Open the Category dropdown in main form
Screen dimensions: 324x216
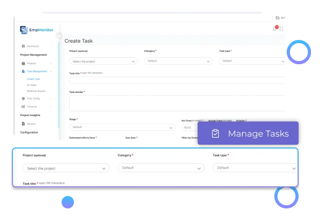177,61
